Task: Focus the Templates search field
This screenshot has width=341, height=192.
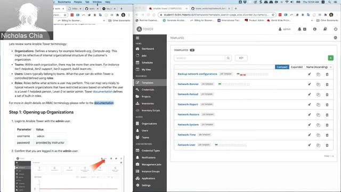Action: 199,58
